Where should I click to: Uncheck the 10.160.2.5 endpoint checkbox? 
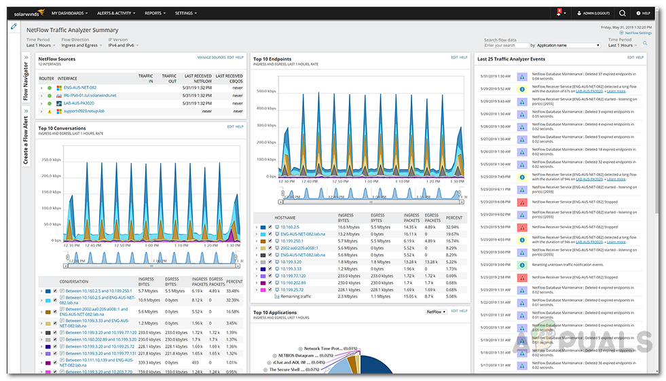click(x=270, y=227)
